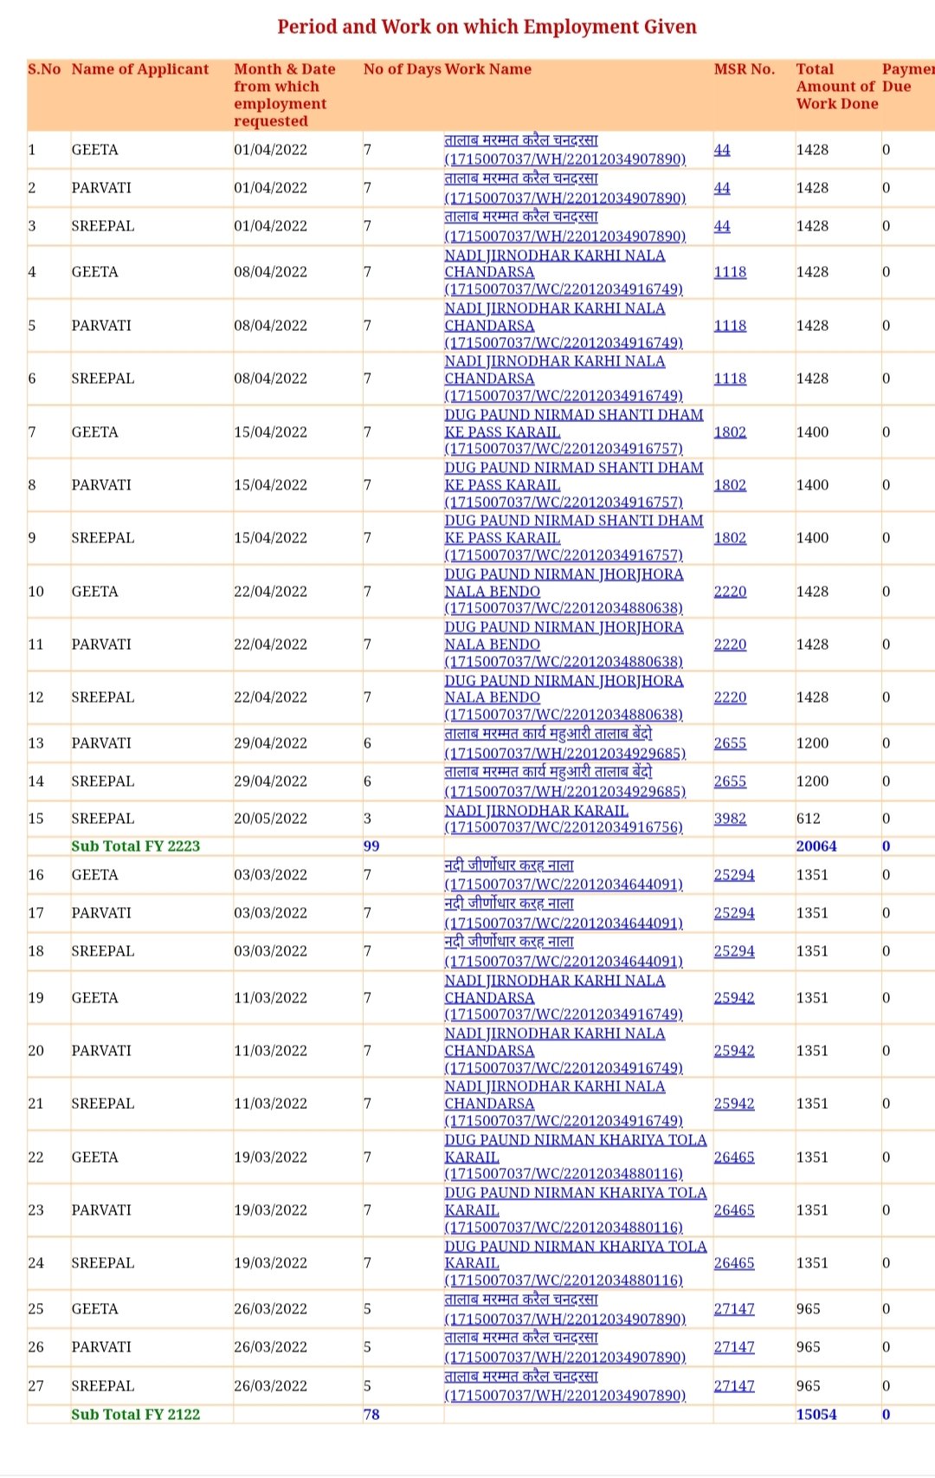The image size is (935, 1478).
Task: Click the page title Period and Work heading
Action: click(x=487, y=27)
